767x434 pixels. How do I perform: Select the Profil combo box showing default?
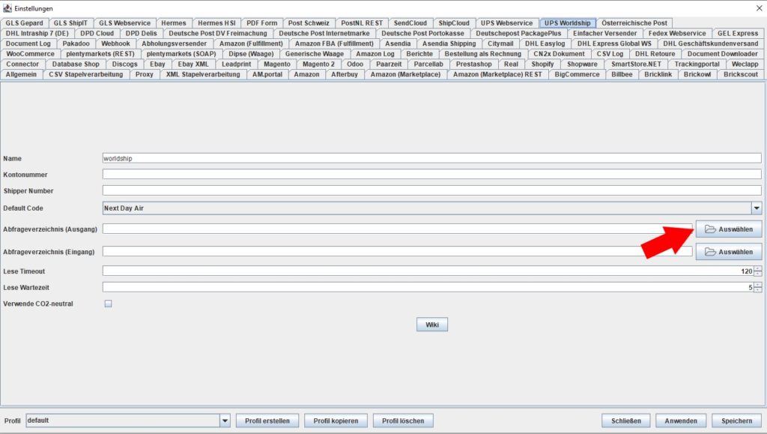click(127, 421)
